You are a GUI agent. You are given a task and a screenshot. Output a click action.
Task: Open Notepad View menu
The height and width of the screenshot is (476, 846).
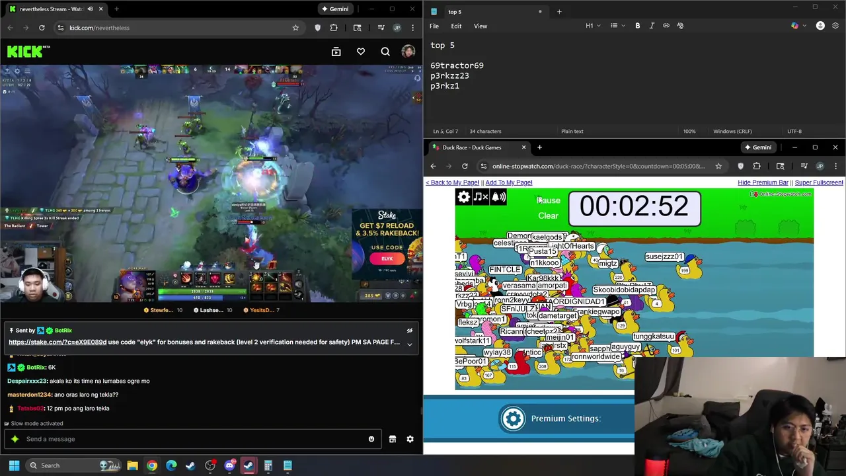tap(481, 26)
